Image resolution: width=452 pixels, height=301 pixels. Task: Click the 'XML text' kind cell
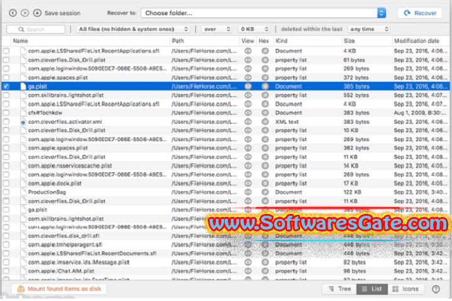(287, 122)
